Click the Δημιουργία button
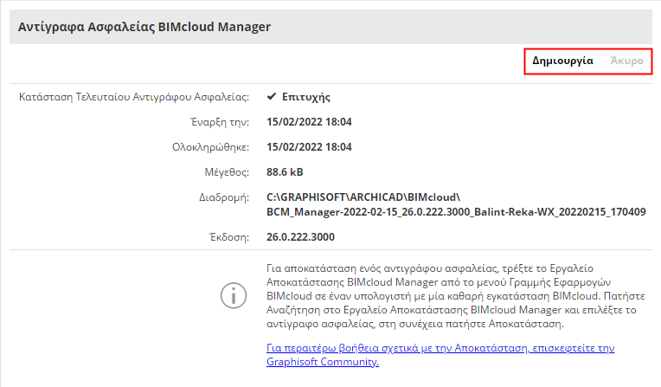661x387 pixels. (562, 61)
